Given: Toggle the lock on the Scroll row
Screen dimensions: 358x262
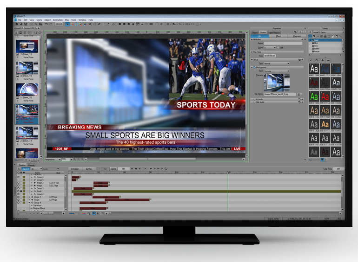Looking at the screenshot, I should pyautogui.click(x=21, y=191).
